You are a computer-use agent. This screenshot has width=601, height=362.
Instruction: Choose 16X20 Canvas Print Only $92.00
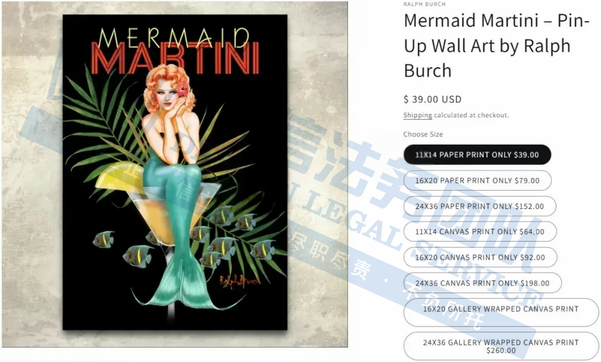click(x=480, y=257)
